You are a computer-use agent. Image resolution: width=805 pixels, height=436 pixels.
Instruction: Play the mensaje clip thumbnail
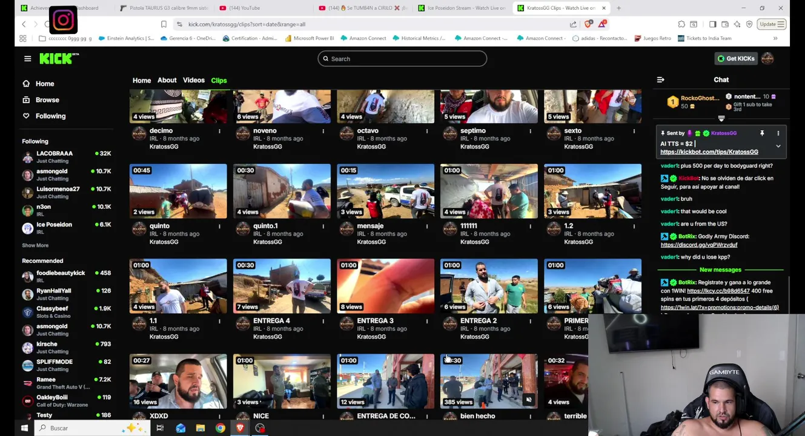click(385, 191)
